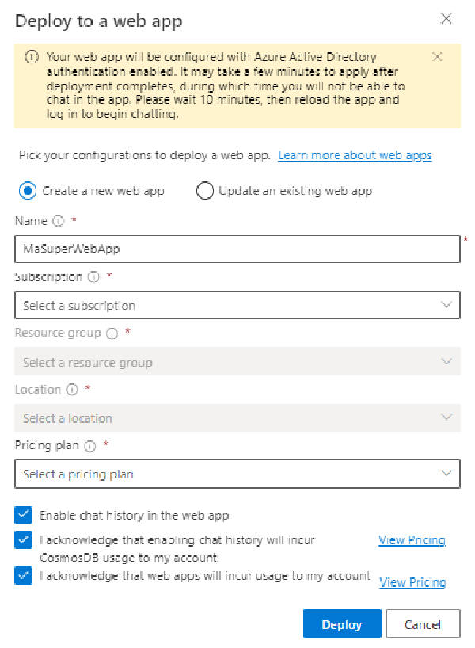The image size is (475, 648).
Task: Open the Select a location dropdown
Action: click(237, 418)
